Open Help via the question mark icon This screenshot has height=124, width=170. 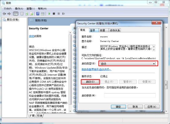[x=38, y=14]
